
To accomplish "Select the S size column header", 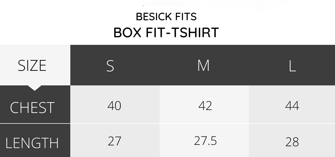I will [x=110, y=66].
